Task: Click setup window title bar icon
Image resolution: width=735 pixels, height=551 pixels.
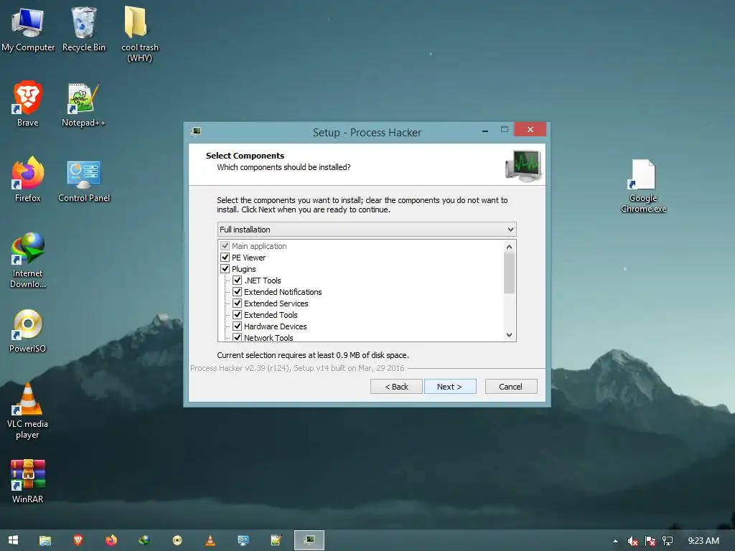Action: tap(196, 132)
